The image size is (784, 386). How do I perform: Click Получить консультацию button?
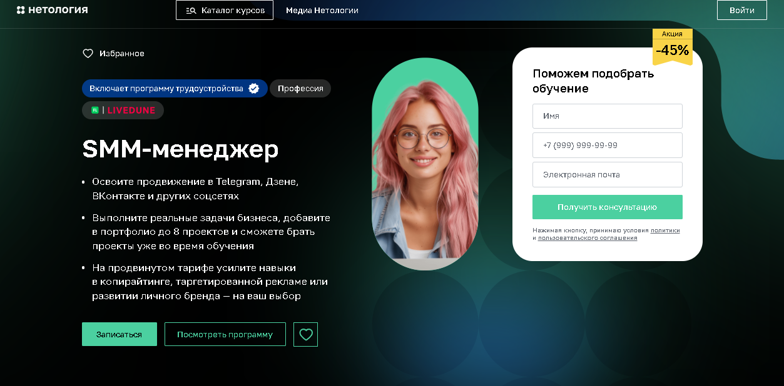(608, 207)
